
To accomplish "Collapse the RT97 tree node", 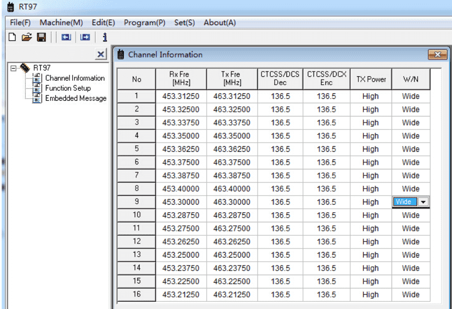I will pos(14,69).
